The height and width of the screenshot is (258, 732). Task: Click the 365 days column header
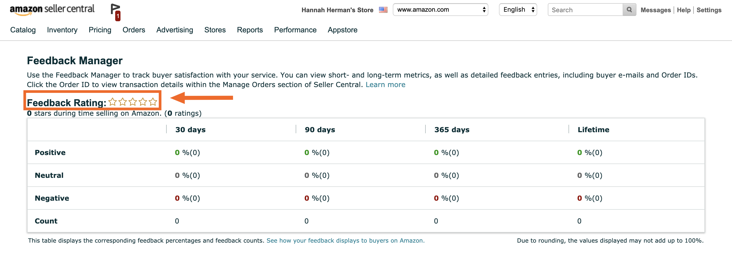pos(452,130)
